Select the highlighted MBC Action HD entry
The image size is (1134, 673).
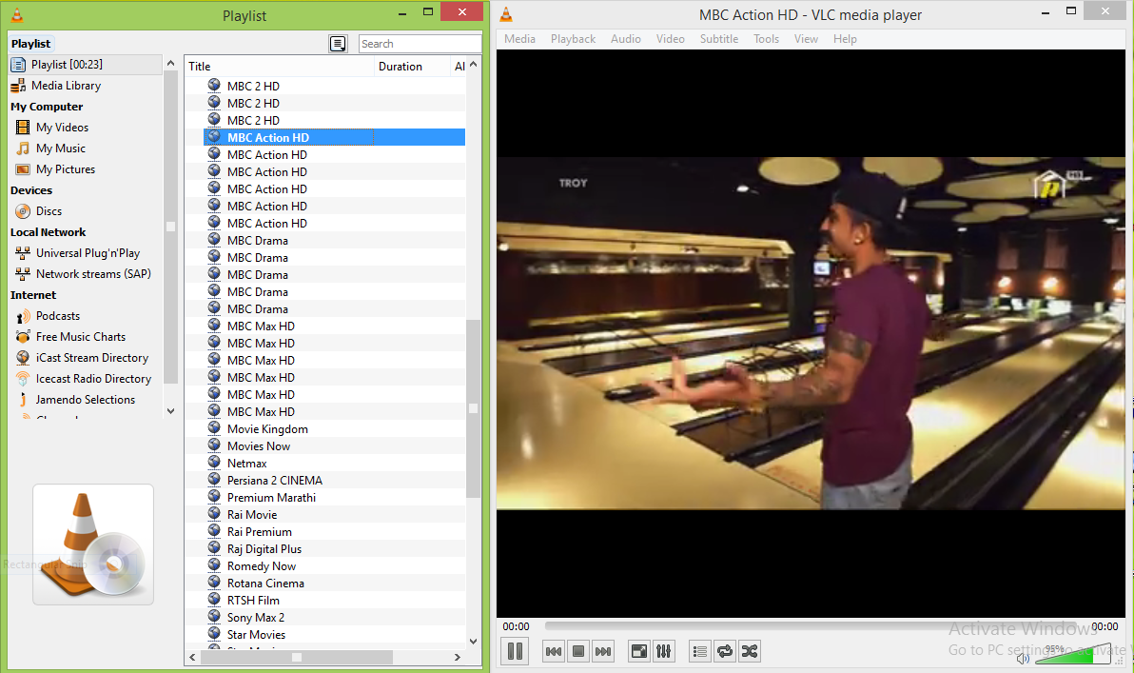334,137
